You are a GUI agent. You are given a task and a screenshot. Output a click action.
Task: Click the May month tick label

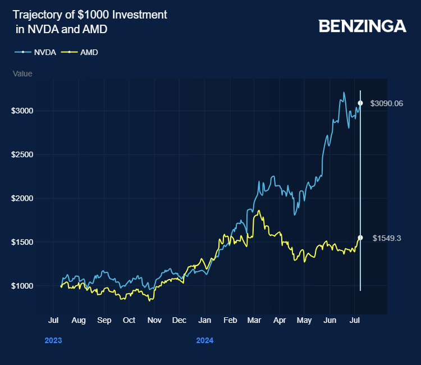point(304,320)
